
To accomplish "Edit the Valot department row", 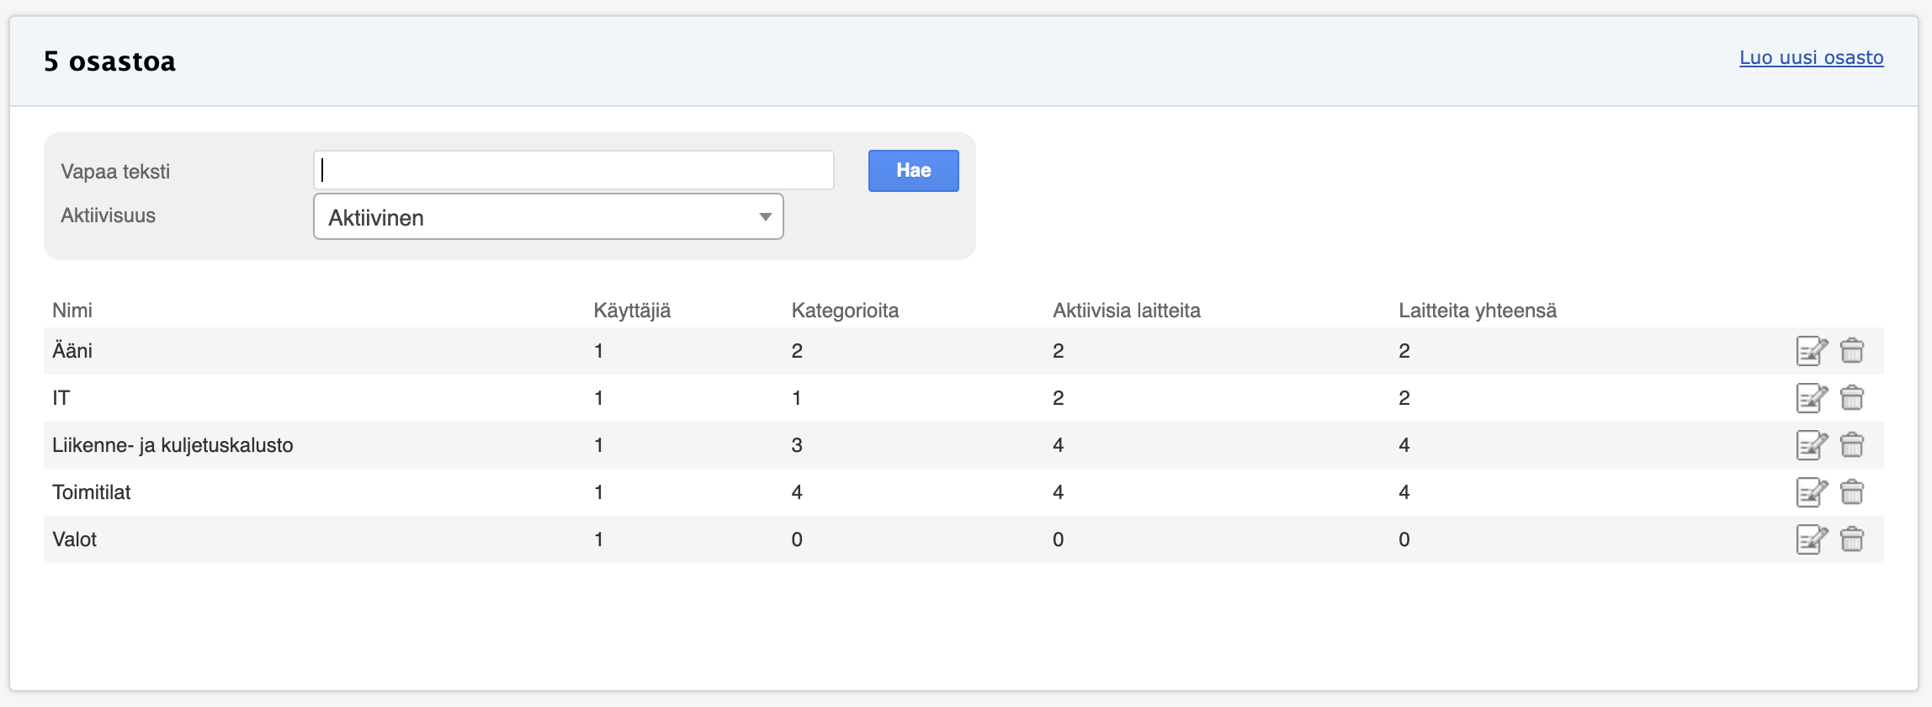I will (1811, 540).
